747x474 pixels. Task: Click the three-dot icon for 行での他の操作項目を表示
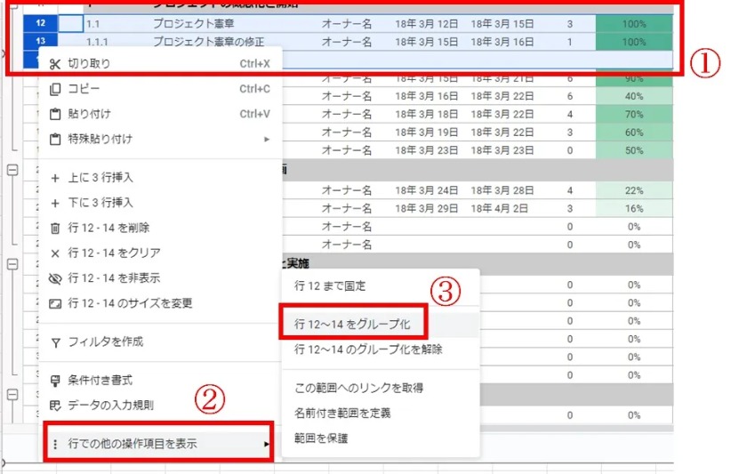pos(55,445)
